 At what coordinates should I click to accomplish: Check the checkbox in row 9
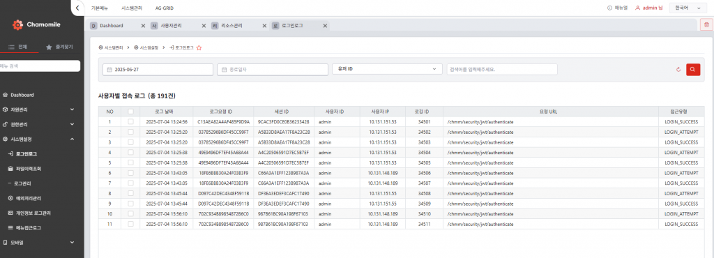130,204
